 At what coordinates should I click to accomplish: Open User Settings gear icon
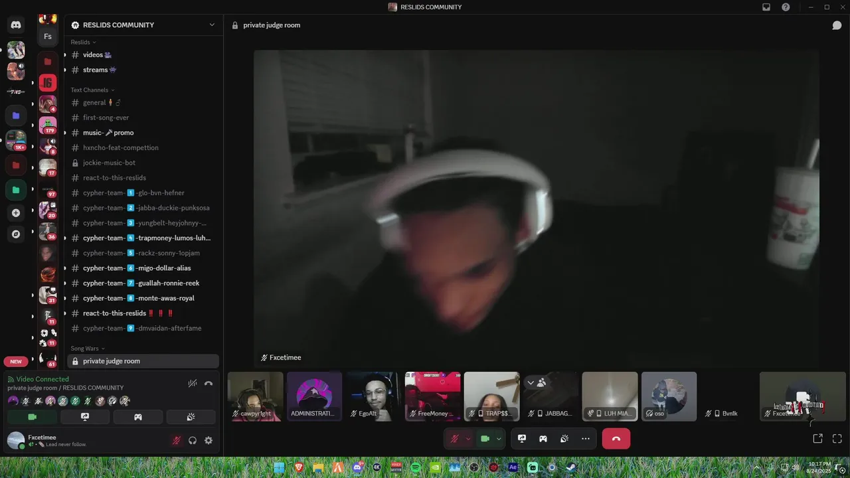tap(209, 440)
